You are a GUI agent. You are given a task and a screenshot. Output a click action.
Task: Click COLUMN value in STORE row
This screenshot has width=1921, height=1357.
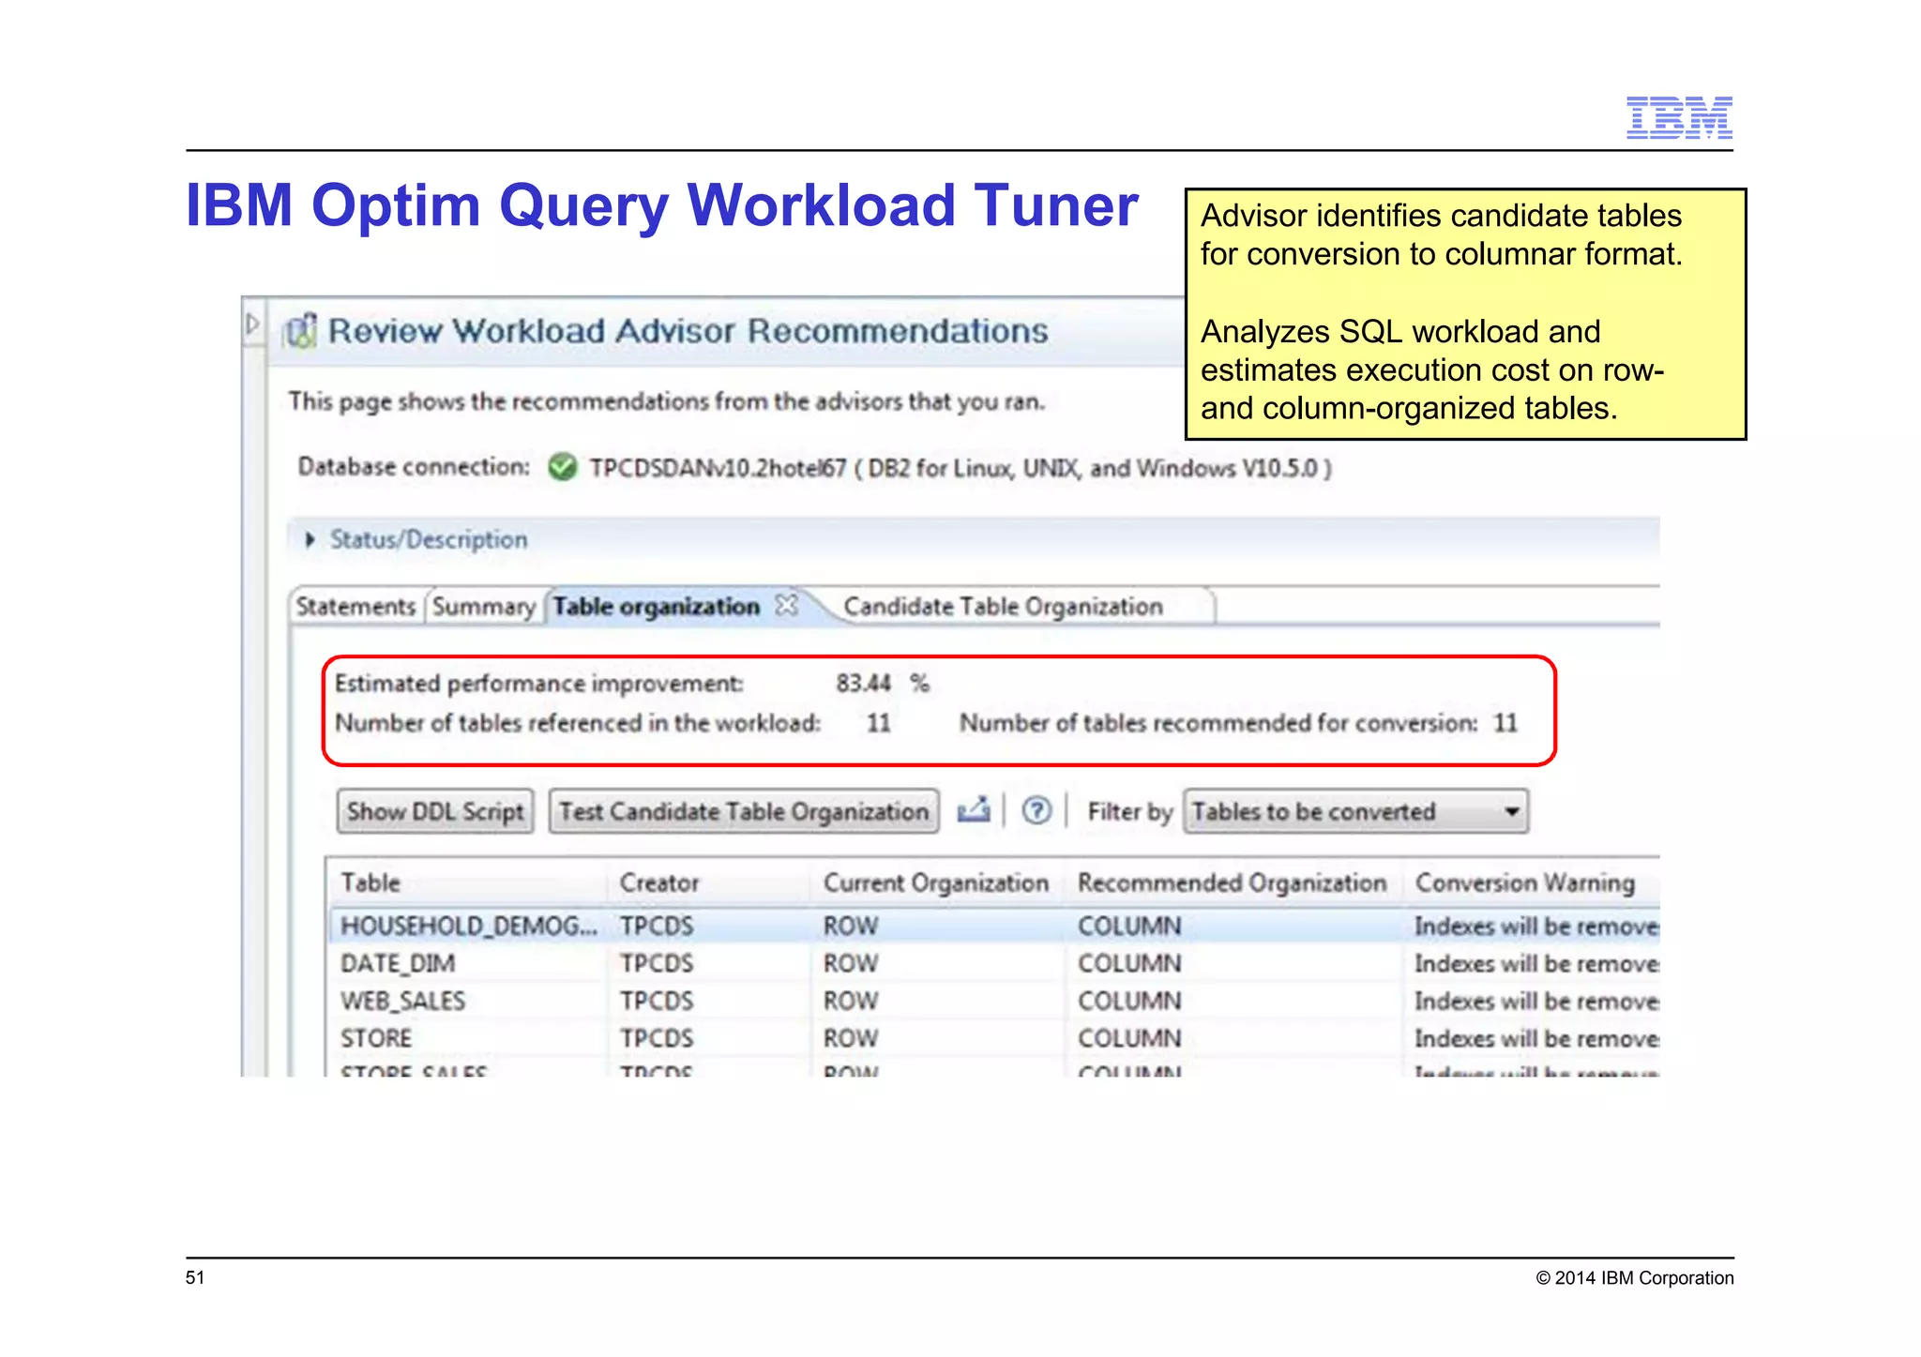1129,1038
